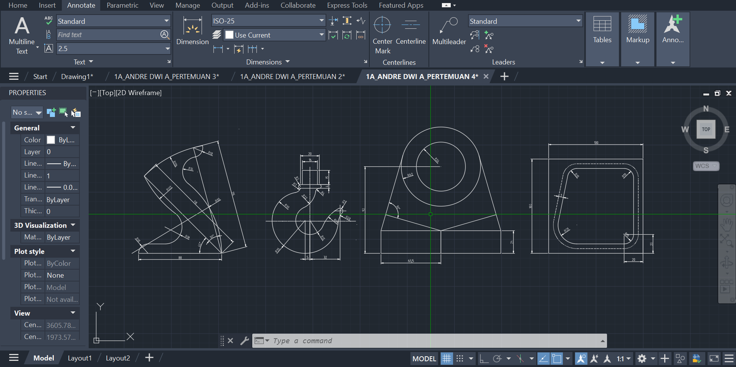Collapse the General section in Properties
The image size is (736, 367).
(x=73, y=128)
